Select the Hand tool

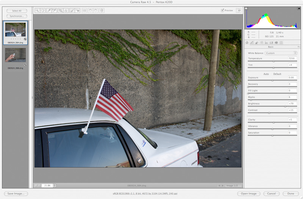(x=42, y=11)
